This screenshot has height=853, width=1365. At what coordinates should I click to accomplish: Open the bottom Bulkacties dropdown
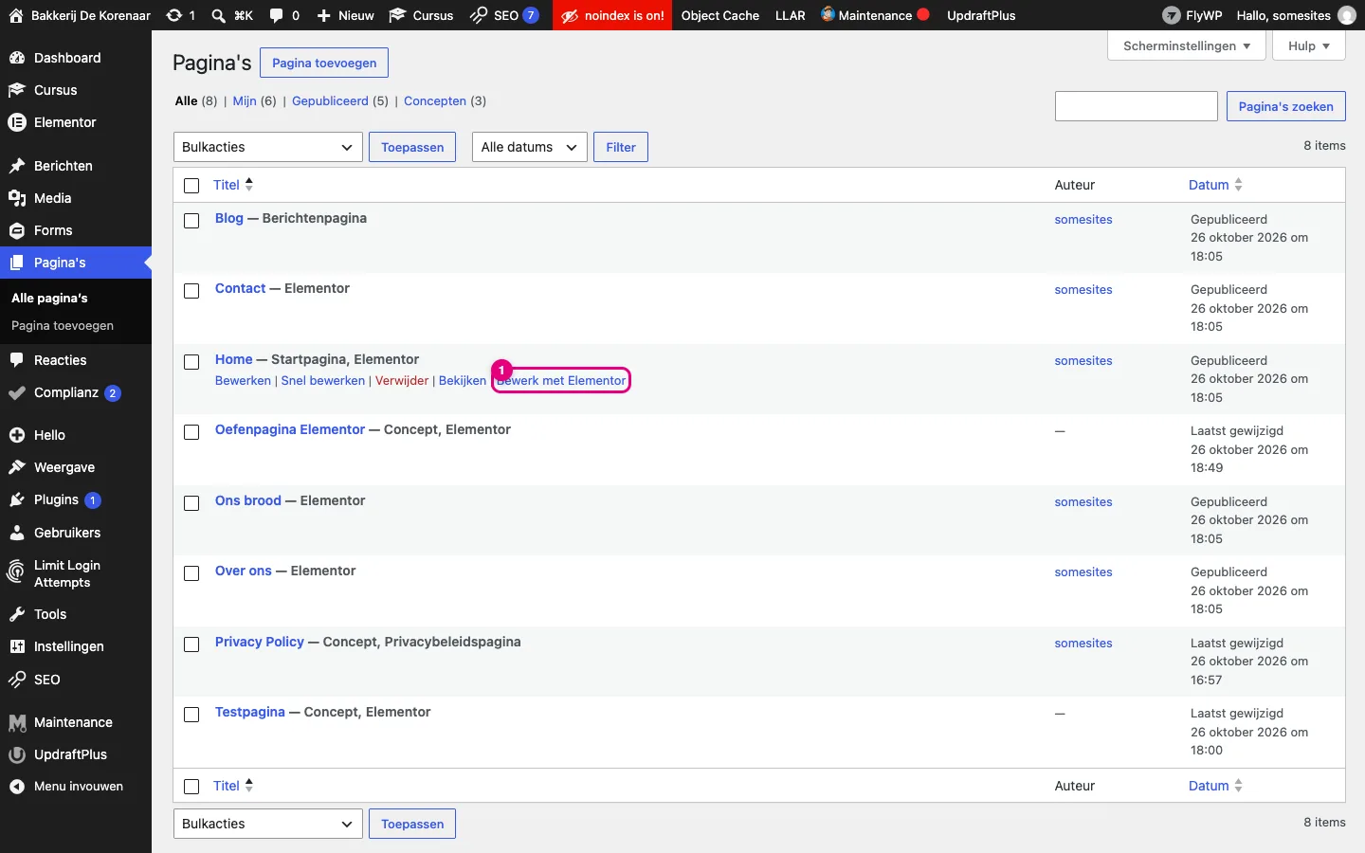point(268,824)
